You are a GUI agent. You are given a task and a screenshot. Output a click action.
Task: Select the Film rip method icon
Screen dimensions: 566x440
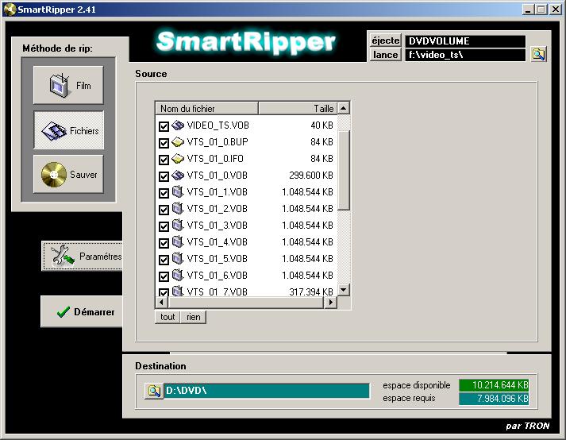(x=60, y=85)
